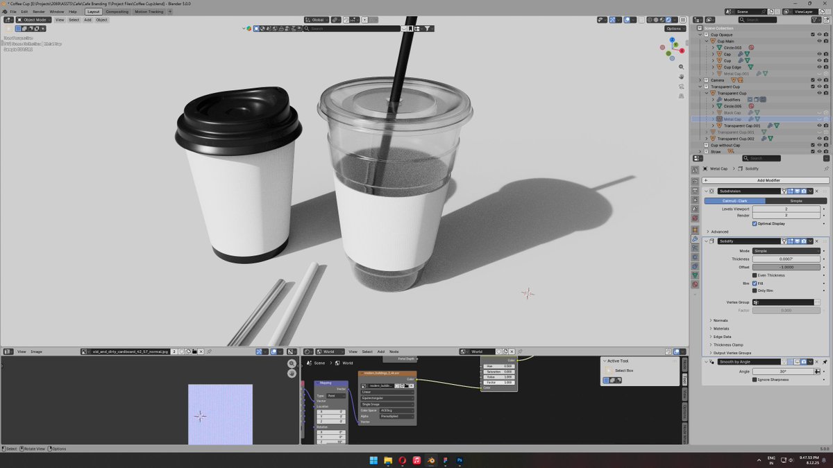Screen dimensions: 833x468
Task: Click the filter funnel icon in the outliner header
Action: pos(815,19)
